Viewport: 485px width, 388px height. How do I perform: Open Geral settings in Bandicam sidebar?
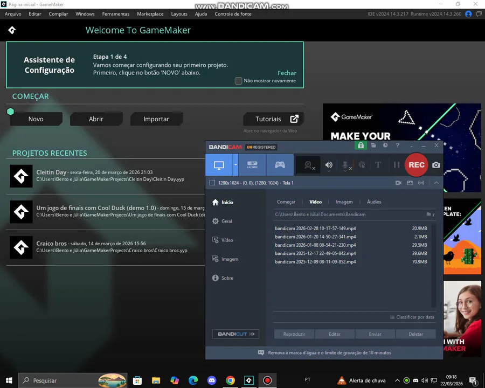tap(222, 221)
